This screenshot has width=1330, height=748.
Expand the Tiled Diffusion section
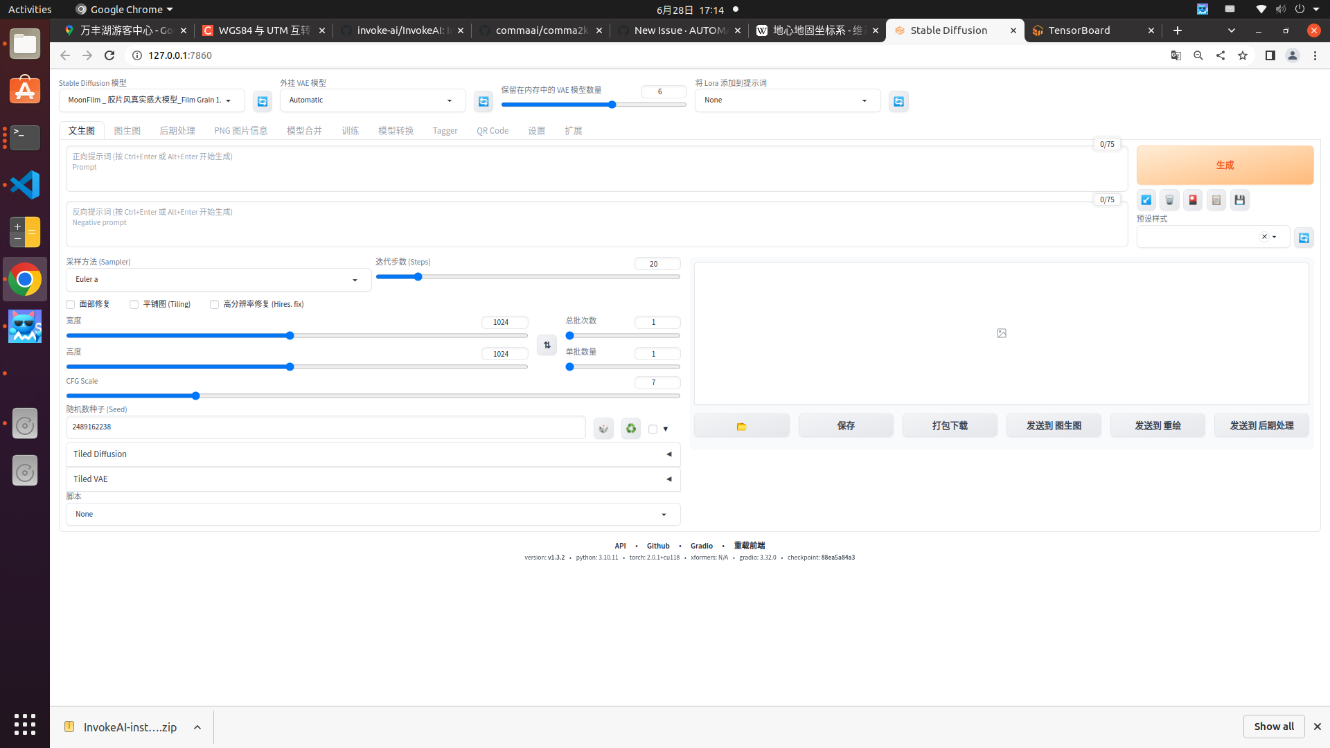tap(373, 454)
